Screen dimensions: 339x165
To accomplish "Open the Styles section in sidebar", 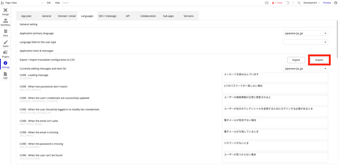I will (5, 43).
